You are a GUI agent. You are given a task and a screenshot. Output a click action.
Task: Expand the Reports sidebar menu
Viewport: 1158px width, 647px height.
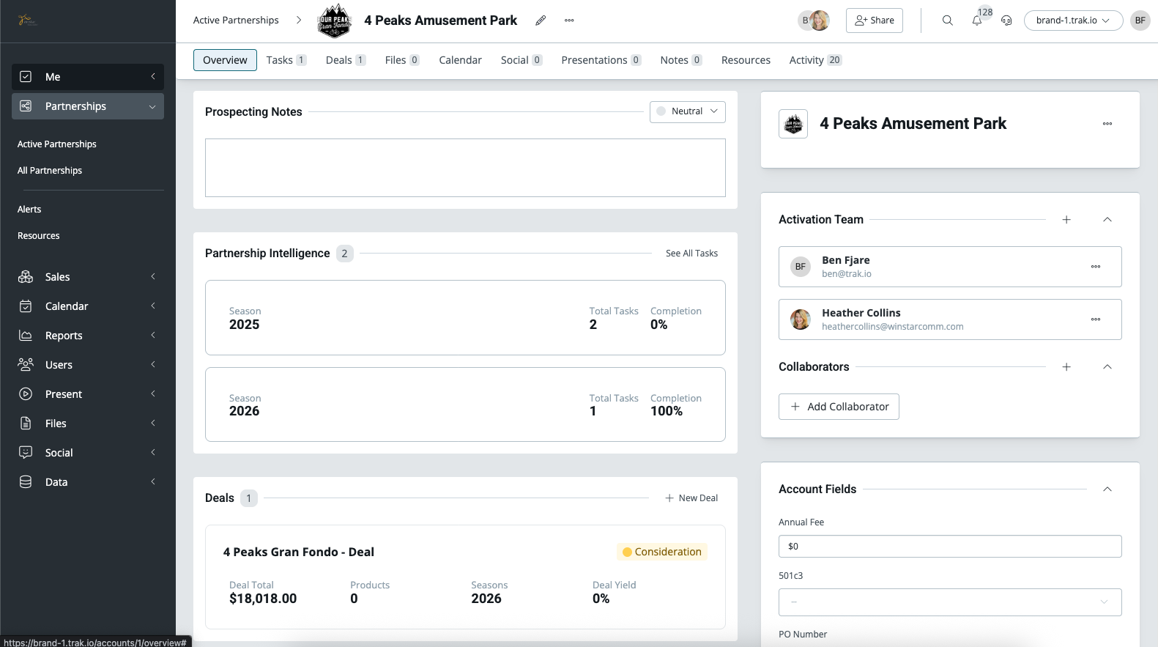pyautogui.click(x=88, y=336)
